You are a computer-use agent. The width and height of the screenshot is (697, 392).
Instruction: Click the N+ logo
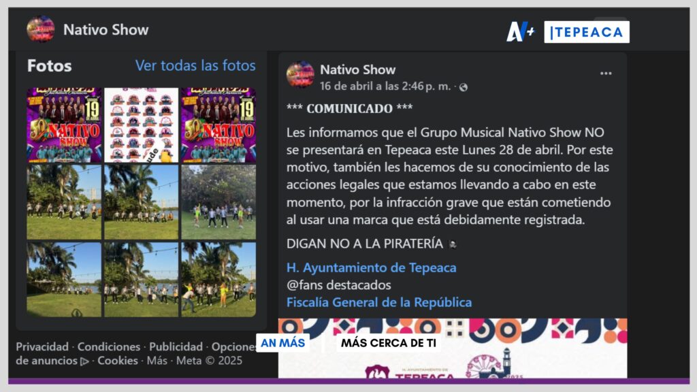[520, 31]
